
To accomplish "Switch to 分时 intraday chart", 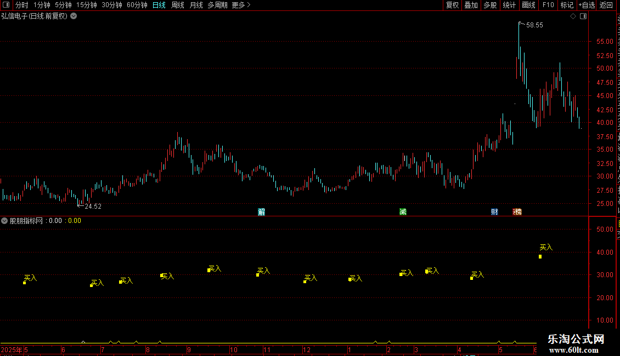I will 22,5.
